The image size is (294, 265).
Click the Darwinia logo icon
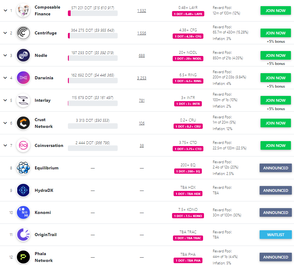[23, 78]
